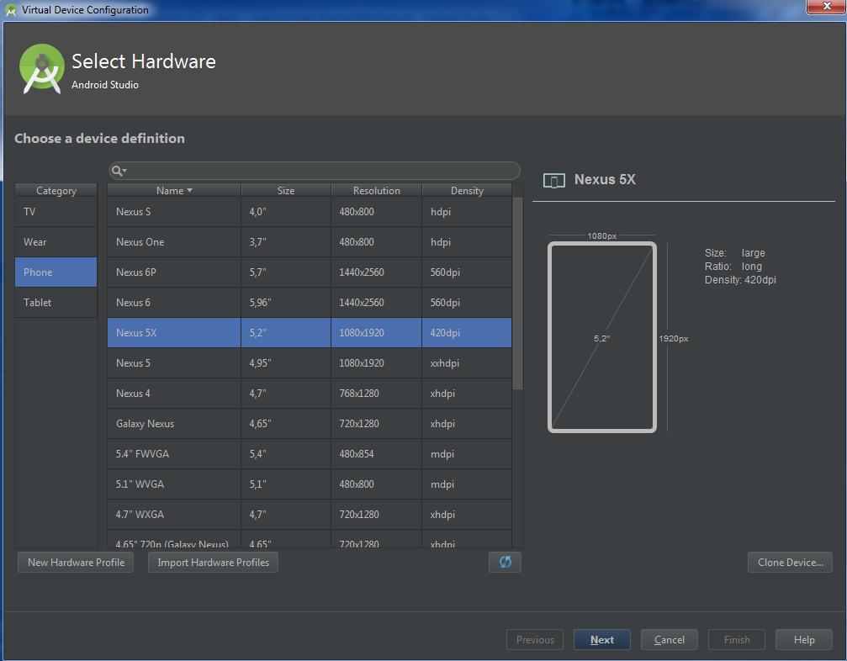Select the Wear category
The height and width of the screenshot is (661, 847).
tap(56, 242)
